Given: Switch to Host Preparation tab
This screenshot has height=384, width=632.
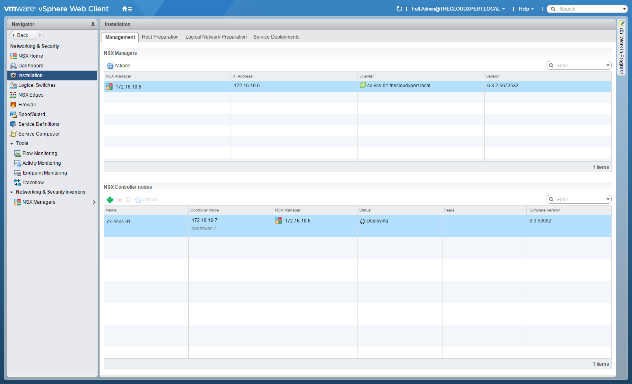Looking at the screenshot, I should (x=160, y=37).
